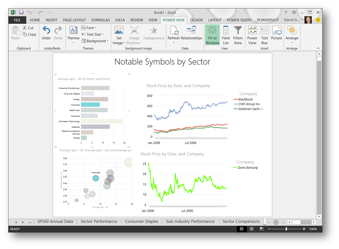
Task: Open the Sector Performance sheet
Action: (x=99, y=222)
